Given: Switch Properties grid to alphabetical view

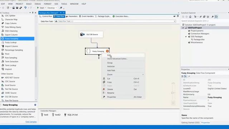Looking at the screenshot, I should [185, 76].
